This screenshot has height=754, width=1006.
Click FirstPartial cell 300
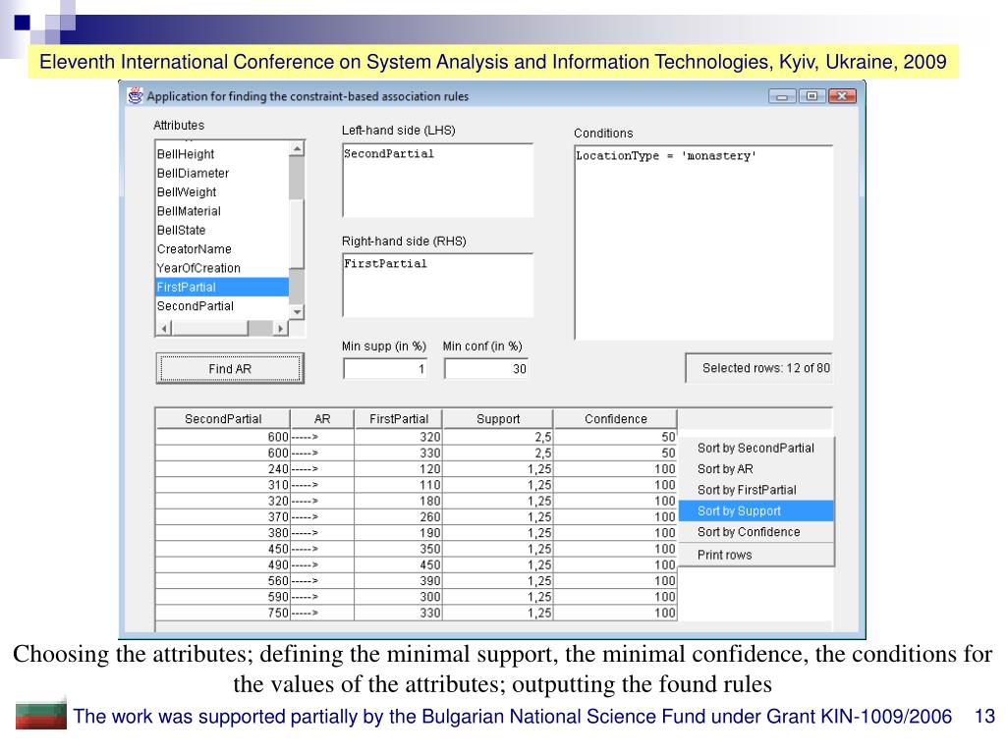tap(399, 597)
